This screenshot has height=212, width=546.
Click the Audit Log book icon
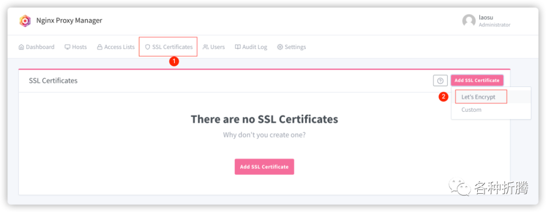(238, 47)
